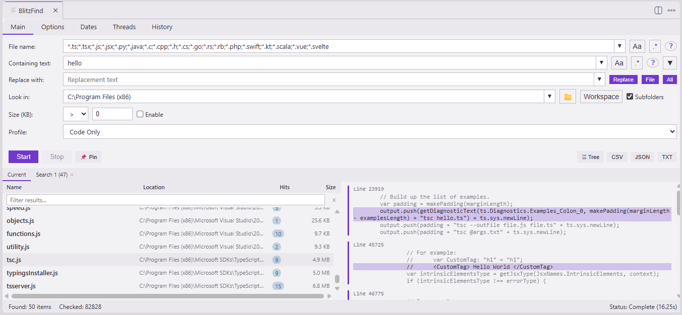Image resolution: width=682 pixels, height=315 pixels.
Task: Click the Start search button
Action: point(23,156)
